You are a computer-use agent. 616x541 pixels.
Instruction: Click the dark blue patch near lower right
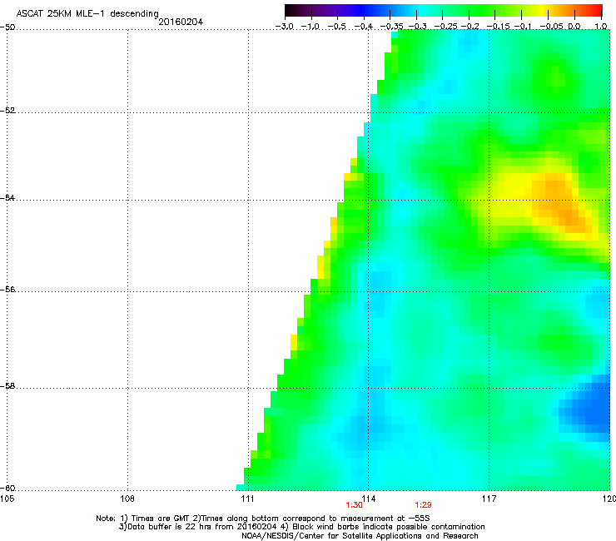[591, 407]
